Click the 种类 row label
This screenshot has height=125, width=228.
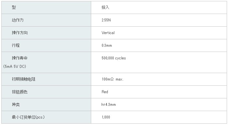pyautogui.click(x=16, y=105)
